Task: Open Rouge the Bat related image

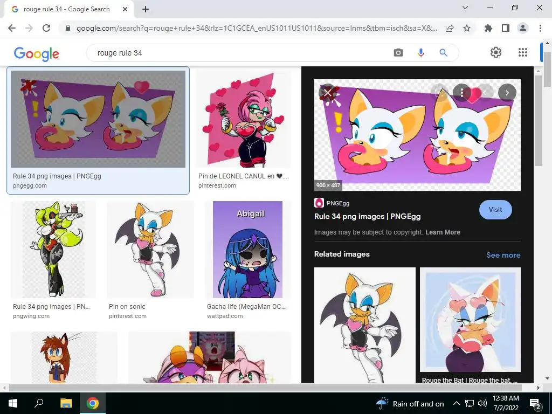Action: point(470,320)
